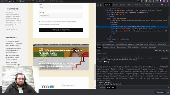Click the bondap.ru href link in DOM

point(142,21)
